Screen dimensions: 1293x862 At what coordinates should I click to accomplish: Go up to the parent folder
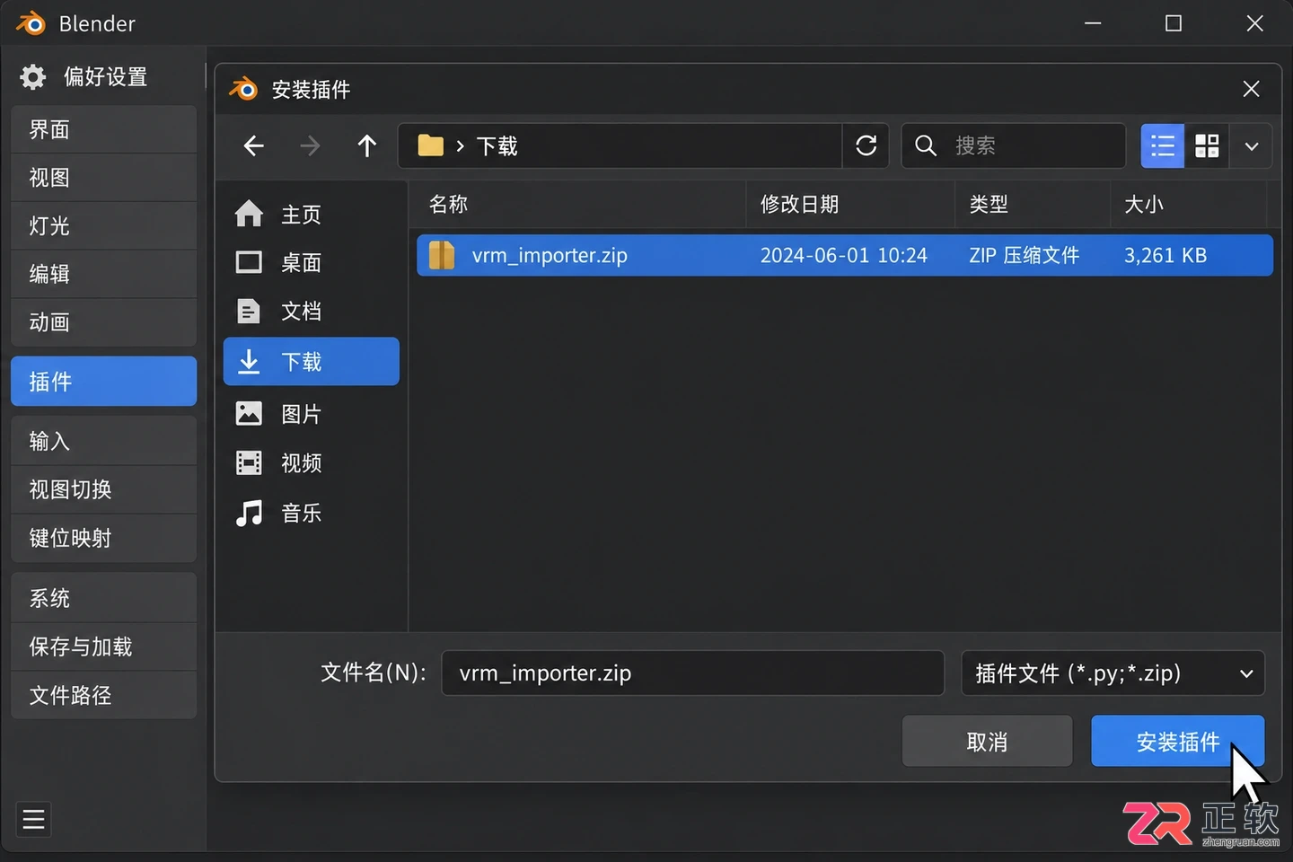coord(366,145)
